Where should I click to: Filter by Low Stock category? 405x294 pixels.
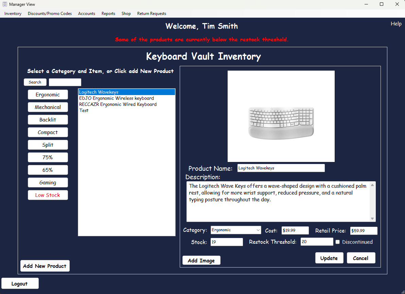[x=48, y=195]
